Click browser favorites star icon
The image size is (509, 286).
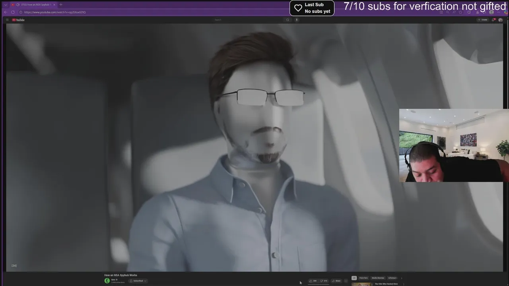[x=460, y=12]
